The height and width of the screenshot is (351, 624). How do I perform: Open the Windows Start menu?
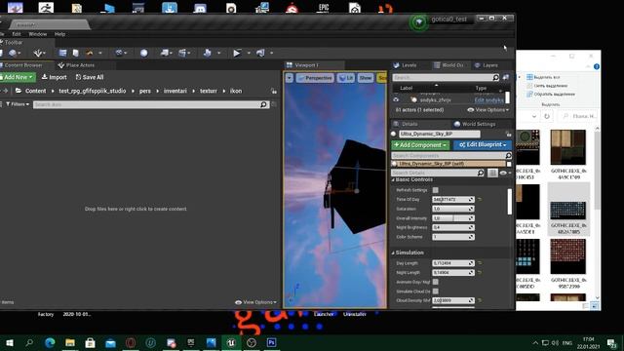tap(9, 342)
